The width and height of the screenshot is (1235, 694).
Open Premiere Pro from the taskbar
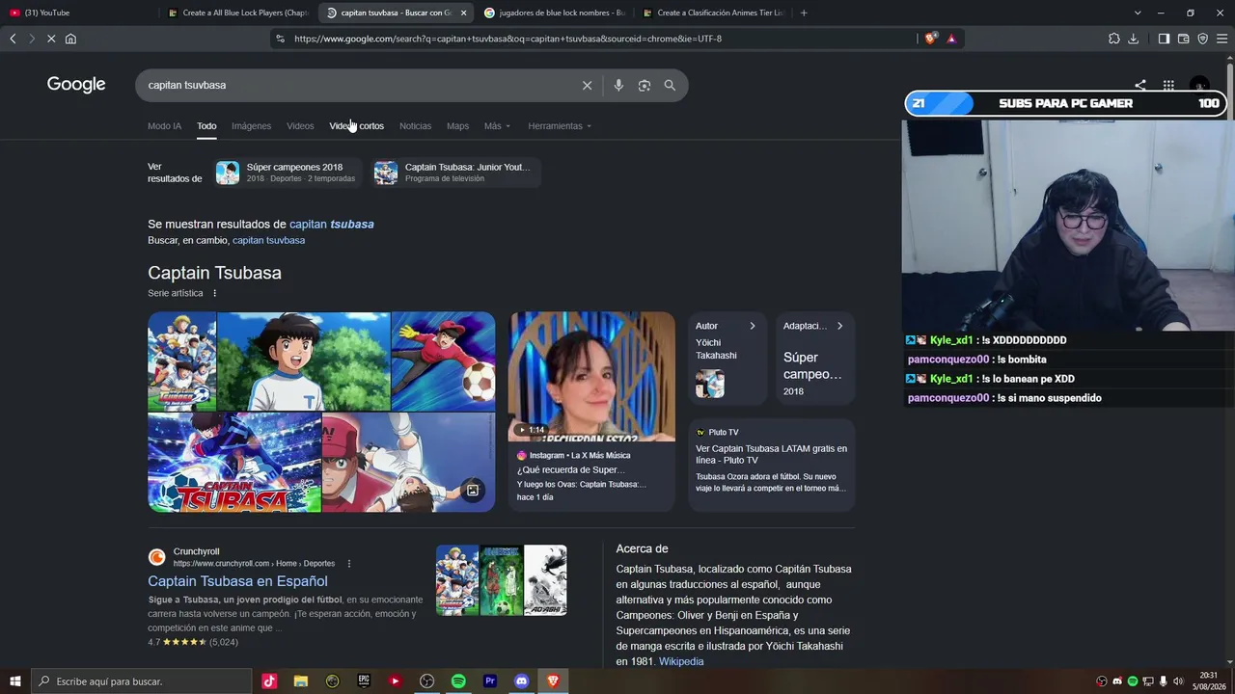pos(490,681)
